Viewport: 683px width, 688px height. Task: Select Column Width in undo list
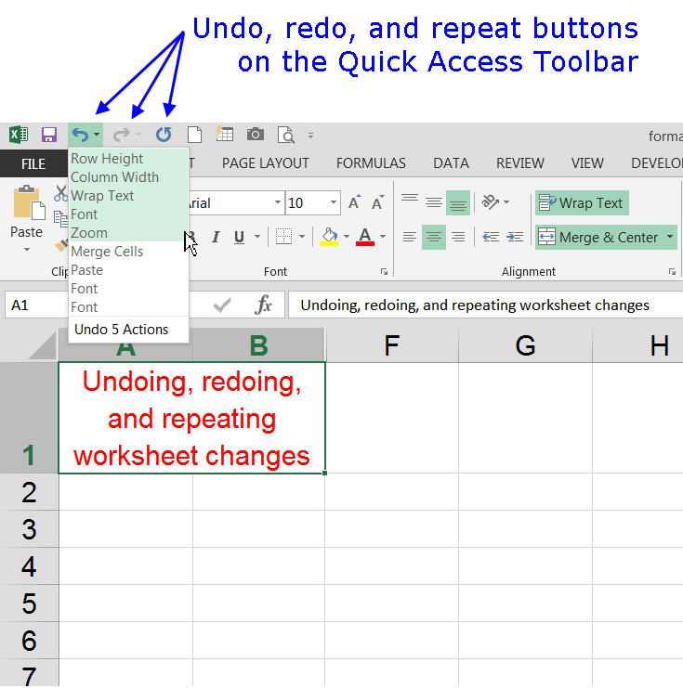pyautogui.click(x=128, y=176)
